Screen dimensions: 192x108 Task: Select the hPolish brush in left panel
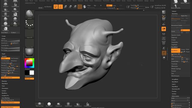coord(15,24)
